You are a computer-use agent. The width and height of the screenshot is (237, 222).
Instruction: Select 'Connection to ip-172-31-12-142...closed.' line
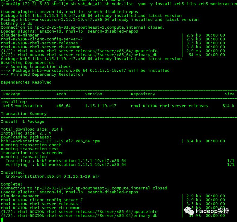coord(85,188)
